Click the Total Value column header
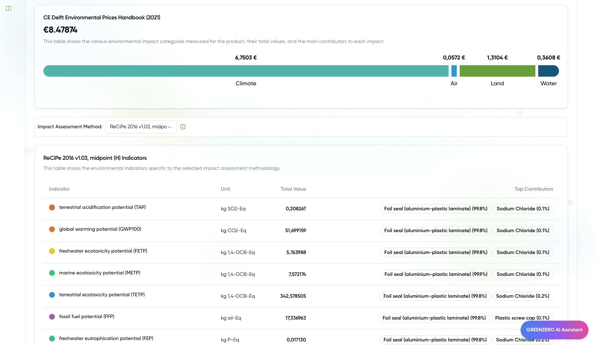The image size is (597, 345). point(293,189)
